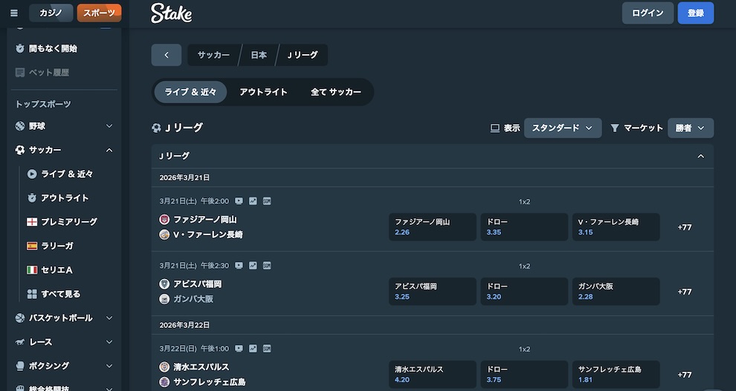Screen dimensions: 736x391
Task: Click the soccer ball icon beside サッカー in sidebar
Action: (20, 150)
